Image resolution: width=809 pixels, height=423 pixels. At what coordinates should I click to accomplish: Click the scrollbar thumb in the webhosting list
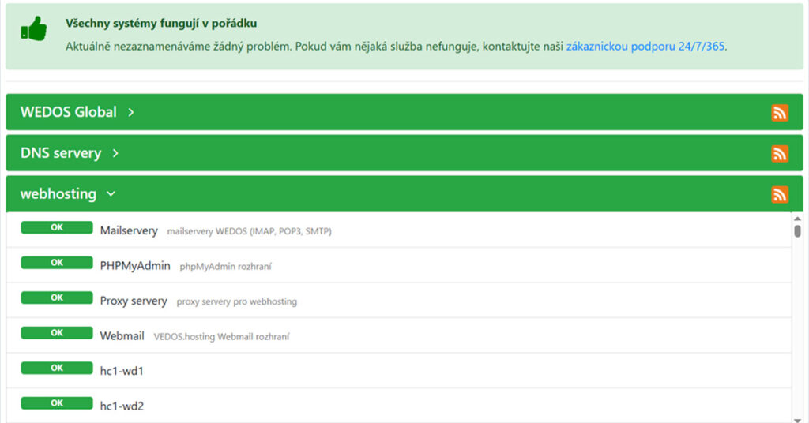[798, 230]
